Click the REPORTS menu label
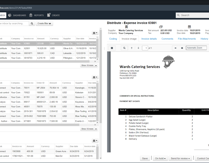Screen dimensions: 209x163 coord(39,15)
